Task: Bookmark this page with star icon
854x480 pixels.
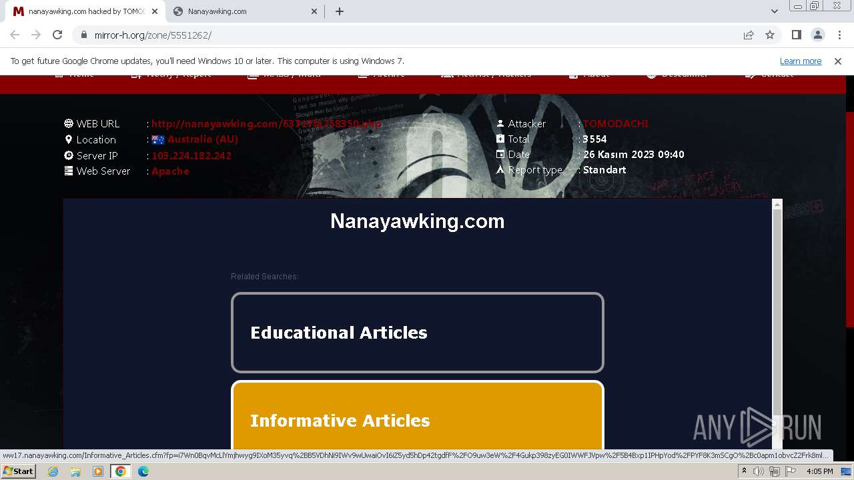Action: tap(770, 35)
